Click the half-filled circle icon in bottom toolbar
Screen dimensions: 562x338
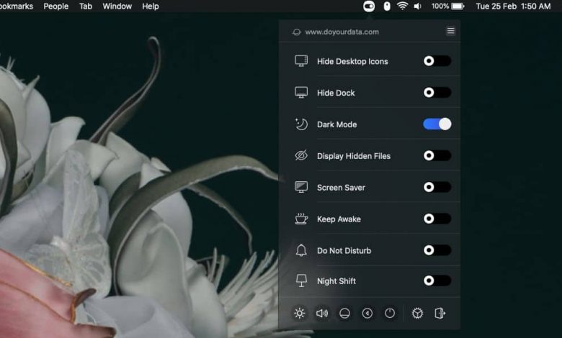[344, 314]
